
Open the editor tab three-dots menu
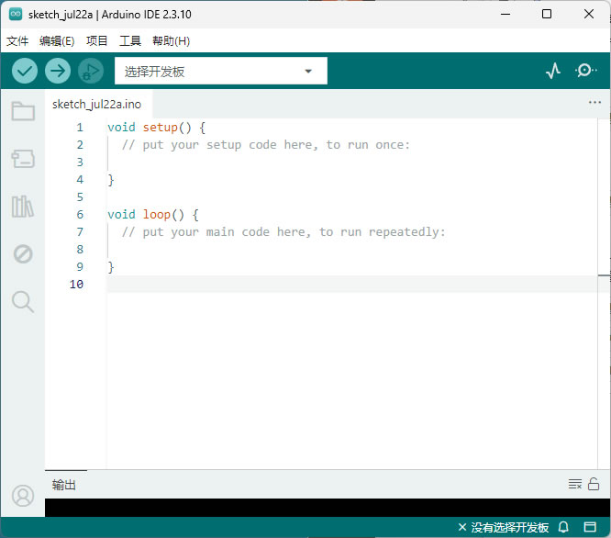[594, 103]
